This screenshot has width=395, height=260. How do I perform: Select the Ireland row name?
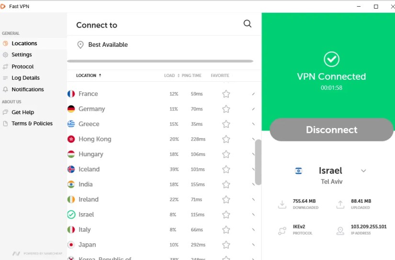click(89, 199)
